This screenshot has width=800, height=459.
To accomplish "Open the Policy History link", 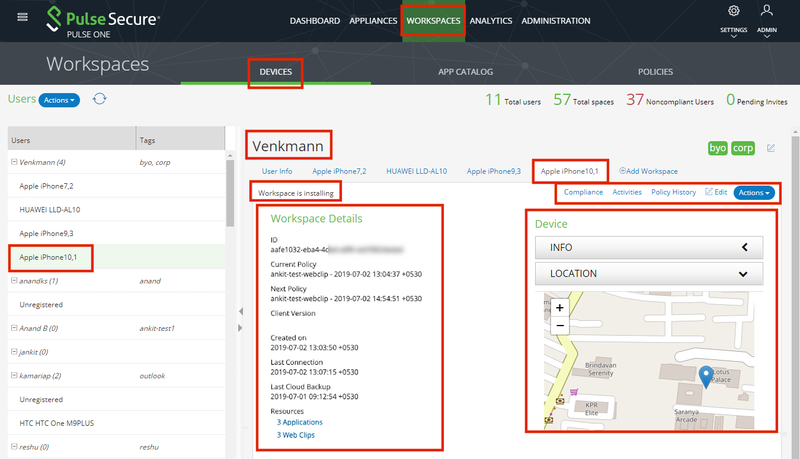I will point(674,192).
